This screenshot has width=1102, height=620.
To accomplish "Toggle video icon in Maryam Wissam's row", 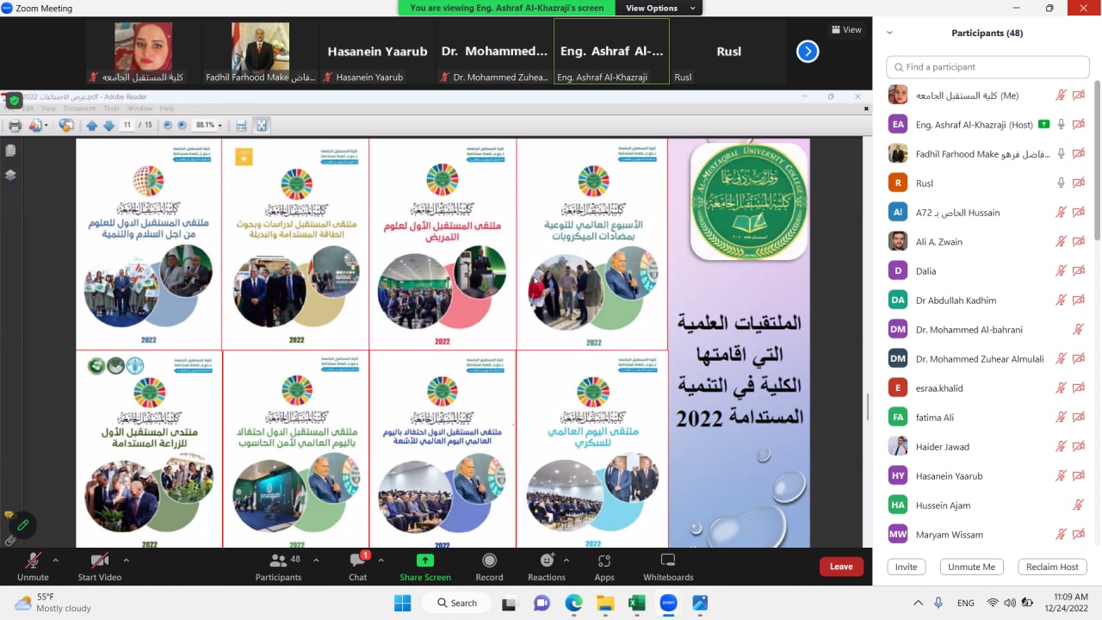I will point(1079,535).
